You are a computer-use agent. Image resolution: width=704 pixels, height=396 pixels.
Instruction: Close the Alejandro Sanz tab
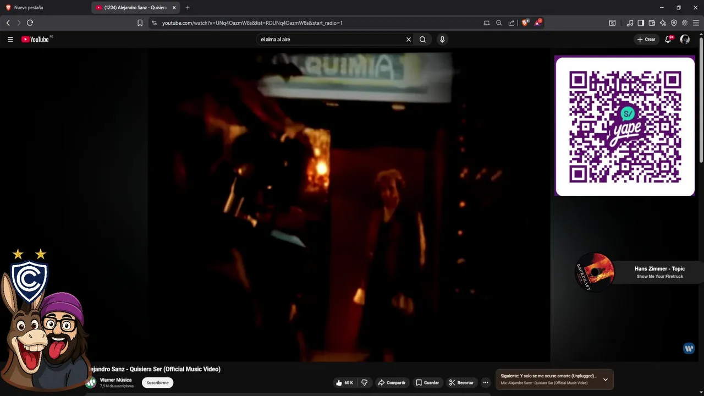[x=174, y=8]
